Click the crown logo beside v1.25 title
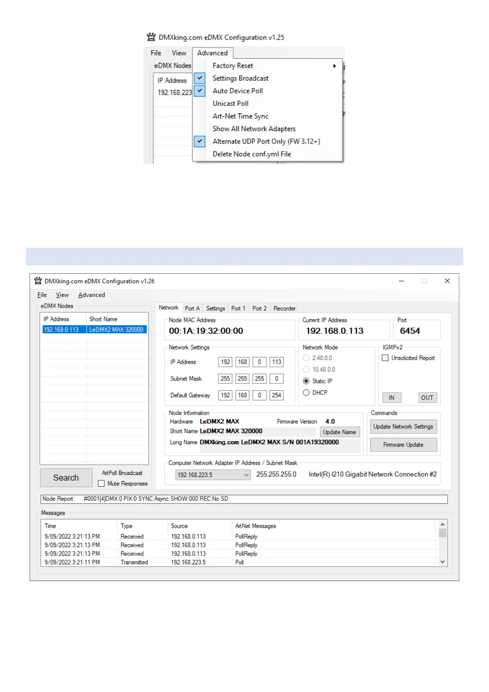489x692 pixels. (x=151, y=37)
